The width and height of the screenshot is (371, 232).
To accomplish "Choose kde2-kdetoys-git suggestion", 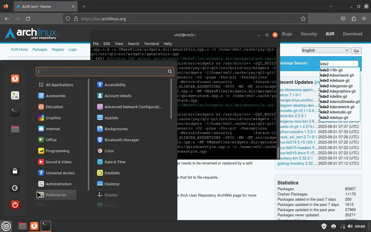I will point(340,117).
